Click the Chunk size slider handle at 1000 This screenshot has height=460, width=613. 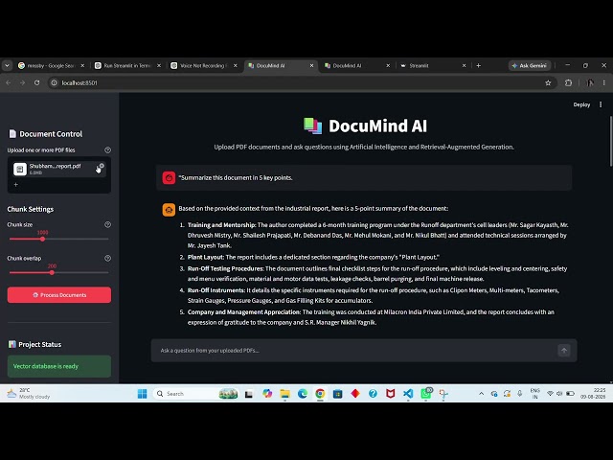pos(42,239)
